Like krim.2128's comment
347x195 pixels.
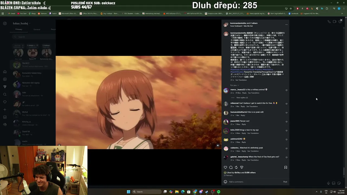pyautogui.click(x=287, y=131)
